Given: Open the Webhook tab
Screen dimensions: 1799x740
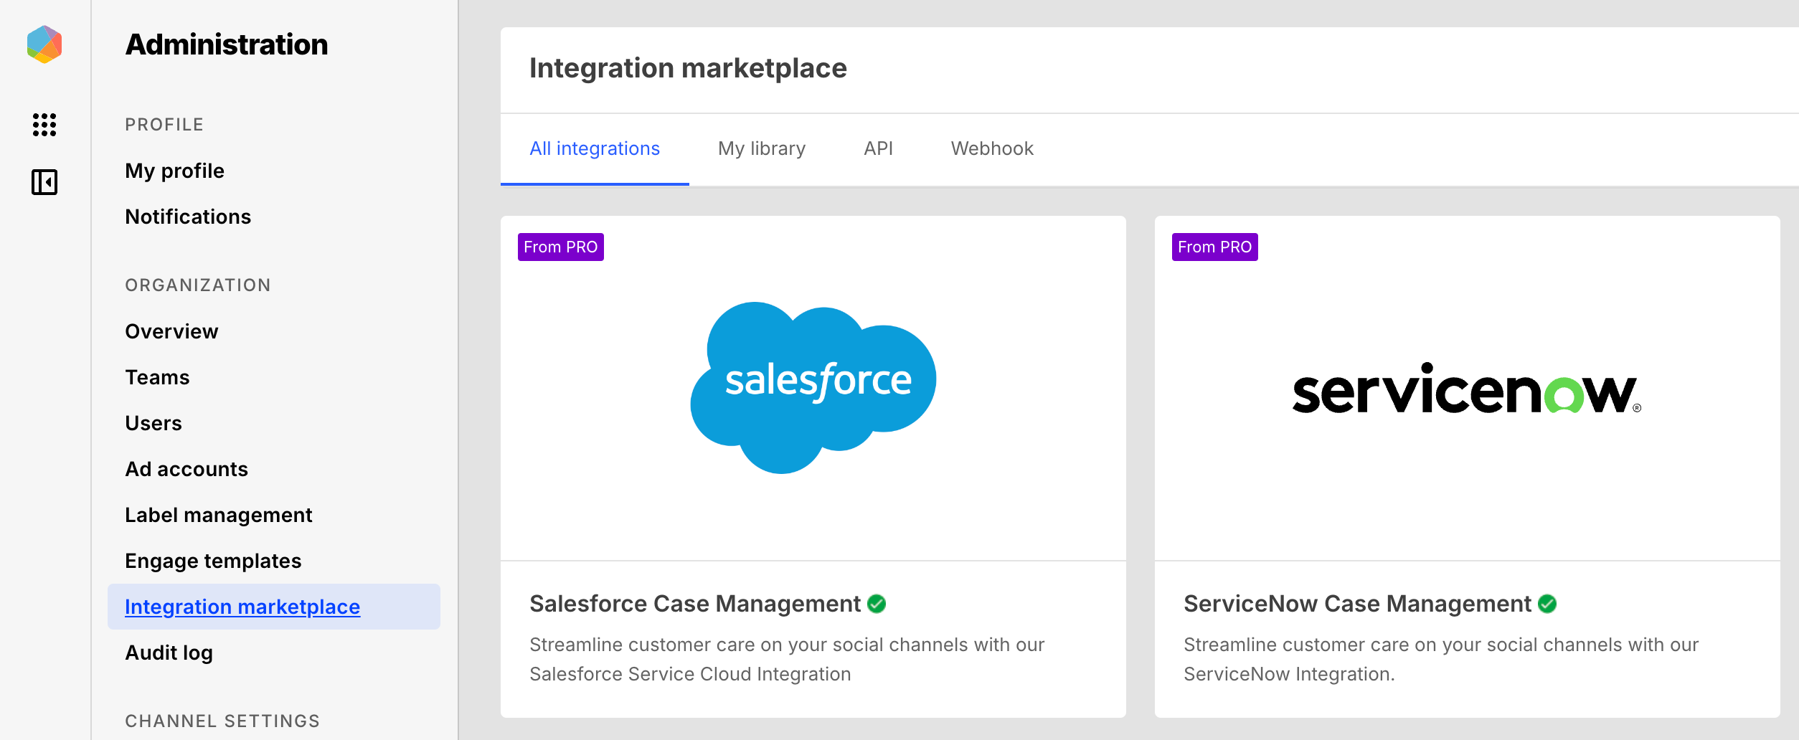Looking at the screenshot, I should [x=992, y=148].
